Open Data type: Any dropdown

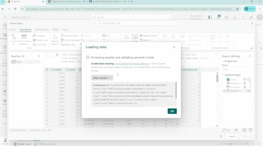click(70, 36)
